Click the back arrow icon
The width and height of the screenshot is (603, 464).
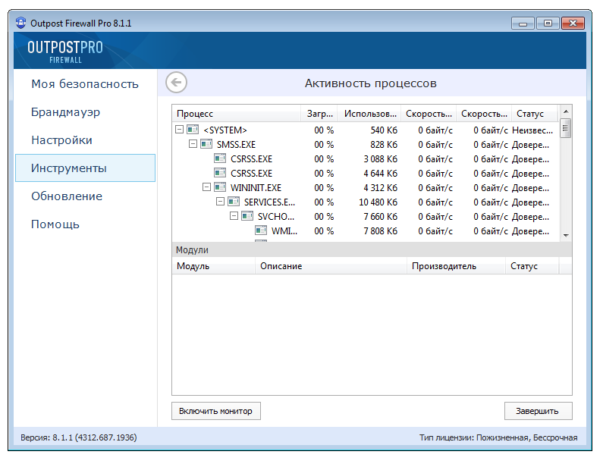click(176, 83)
